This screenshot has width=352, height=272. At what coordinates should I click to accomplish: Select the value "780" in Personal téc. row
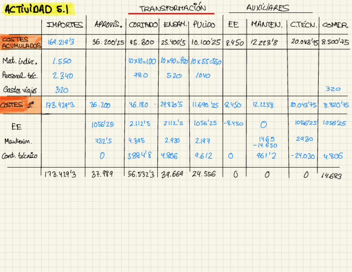[x=141, y=75]
